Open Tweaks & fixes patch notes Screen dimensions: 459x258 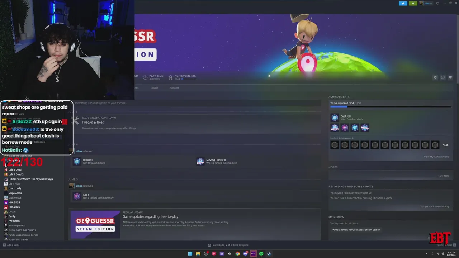pos(93,122)
